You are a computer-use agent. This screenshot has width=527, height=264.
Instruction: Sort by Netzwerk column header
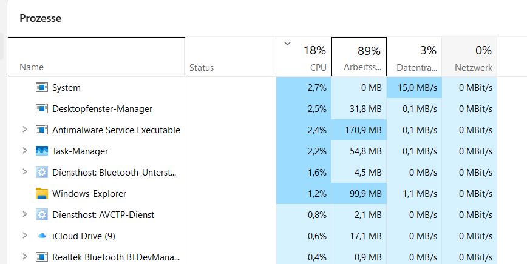469,57
